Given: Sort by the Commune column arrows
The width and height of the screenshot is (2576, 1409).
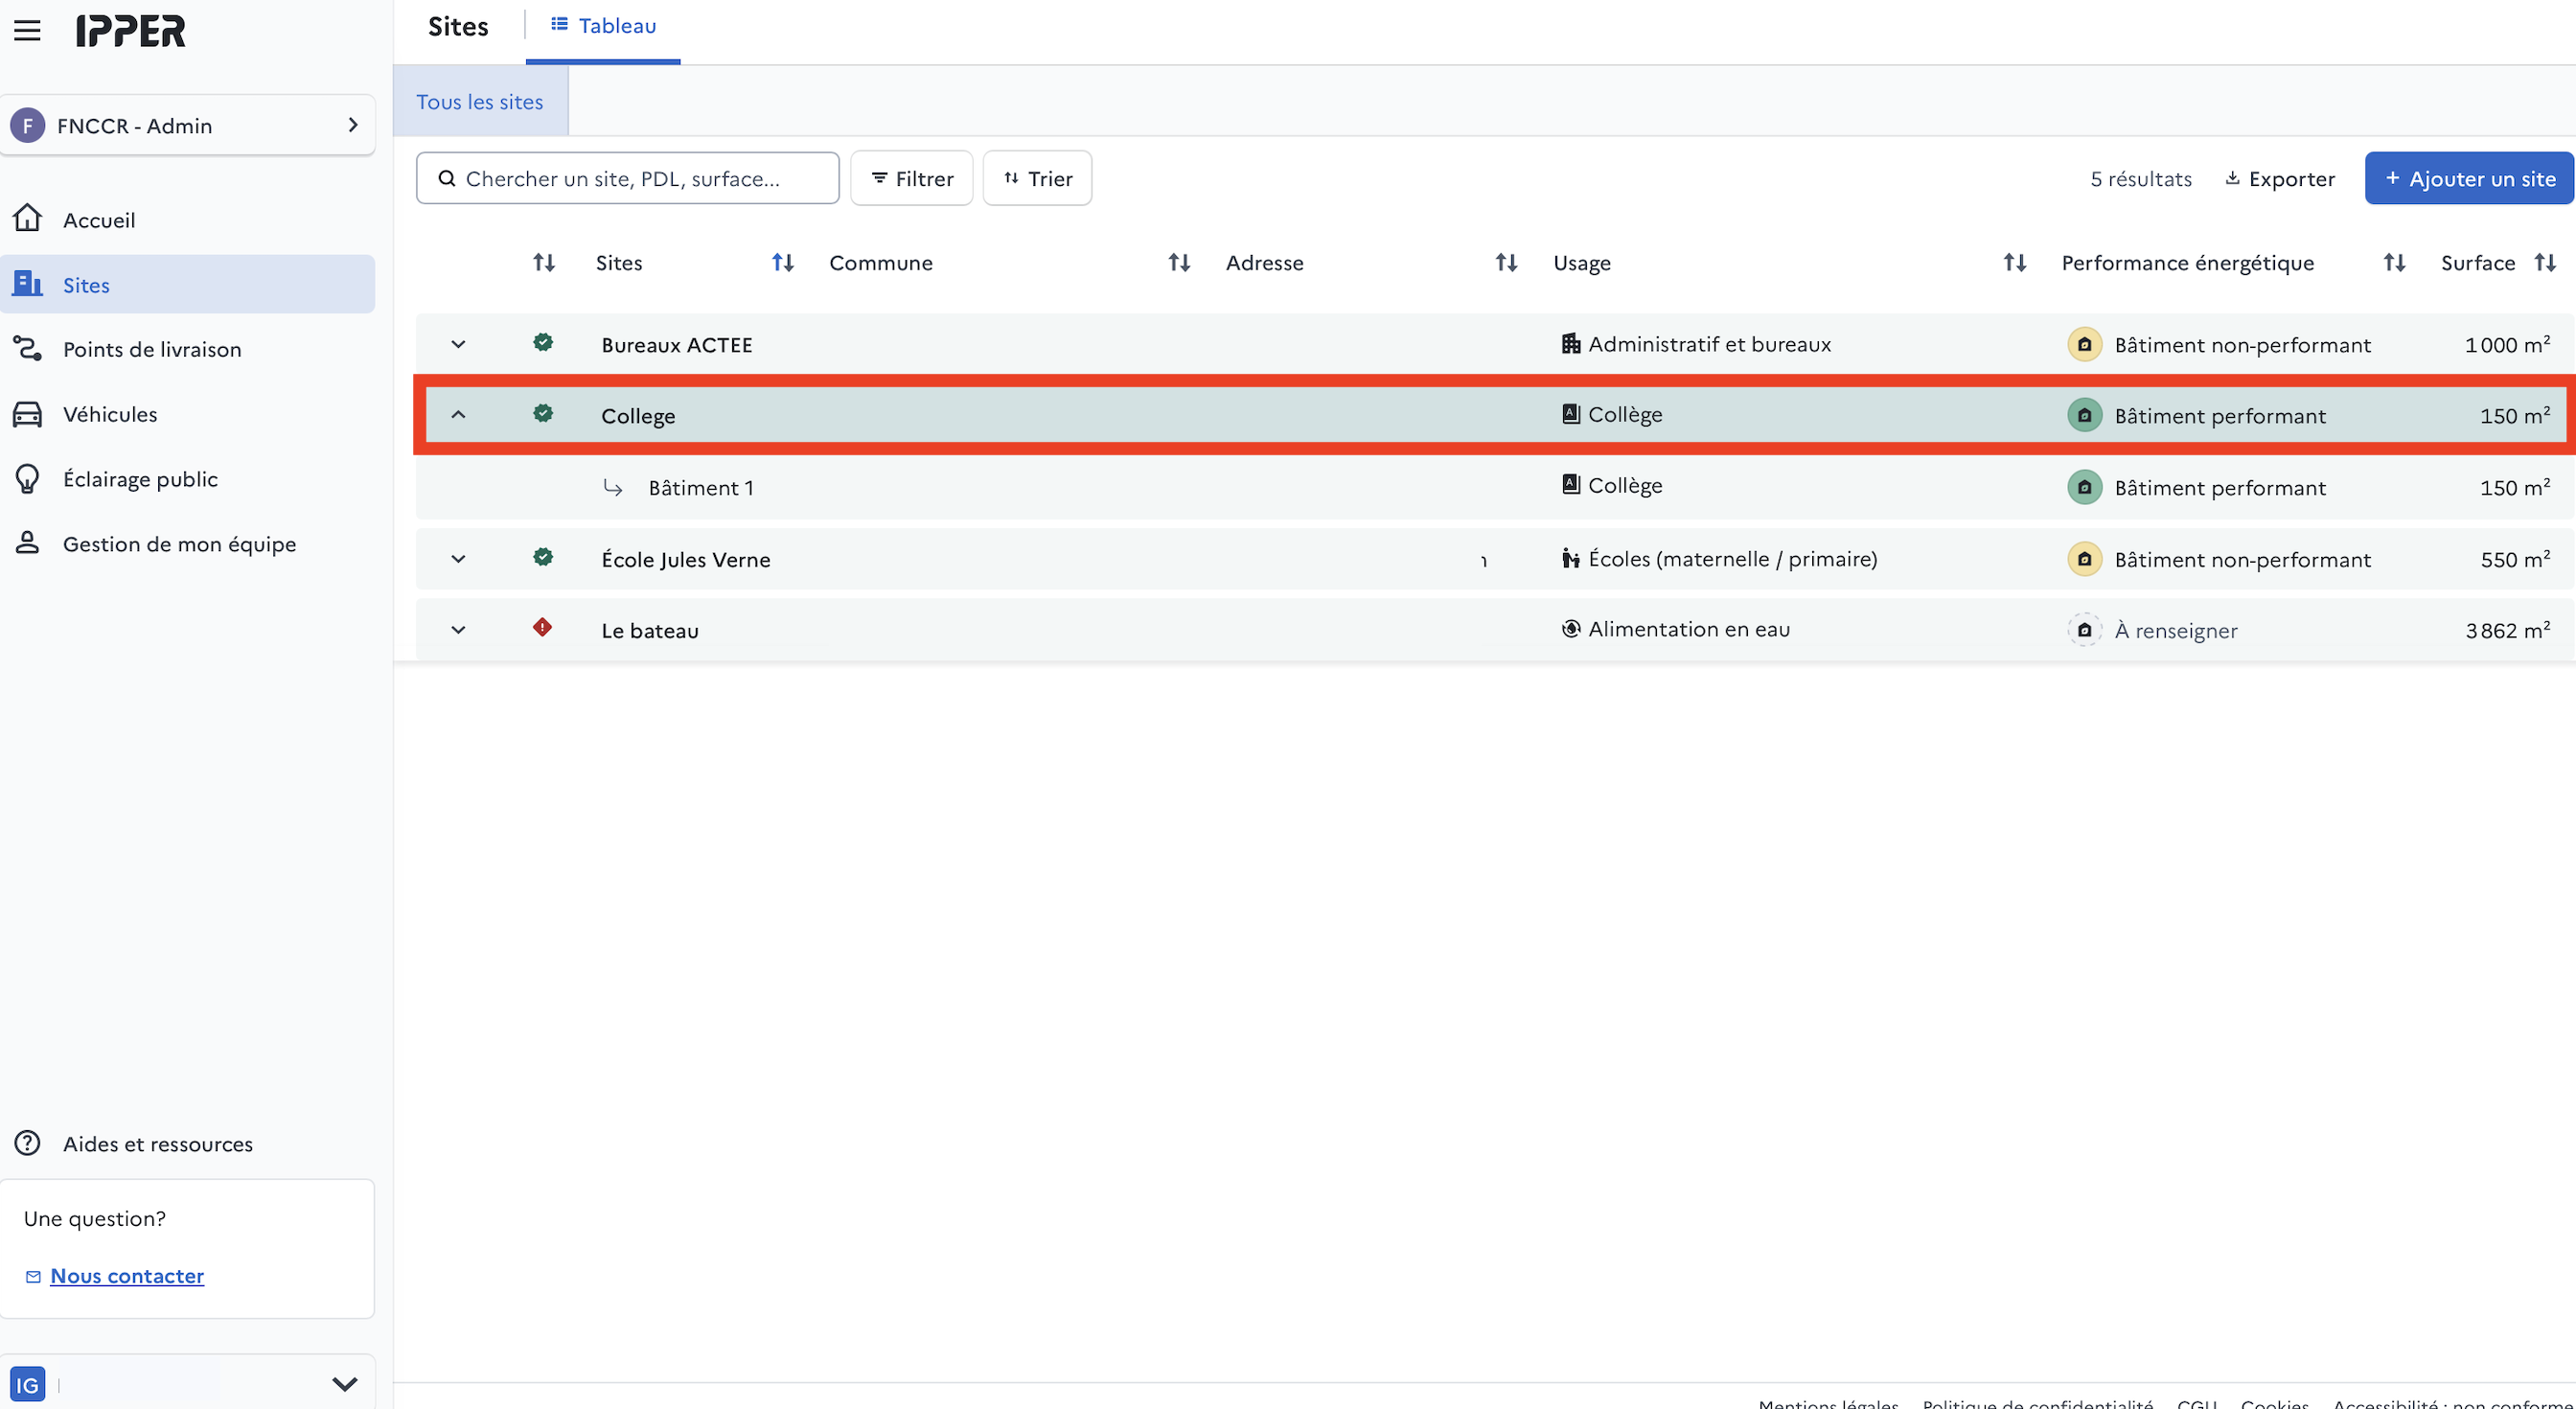Looking at the screenshot, I should point(1180,263).
